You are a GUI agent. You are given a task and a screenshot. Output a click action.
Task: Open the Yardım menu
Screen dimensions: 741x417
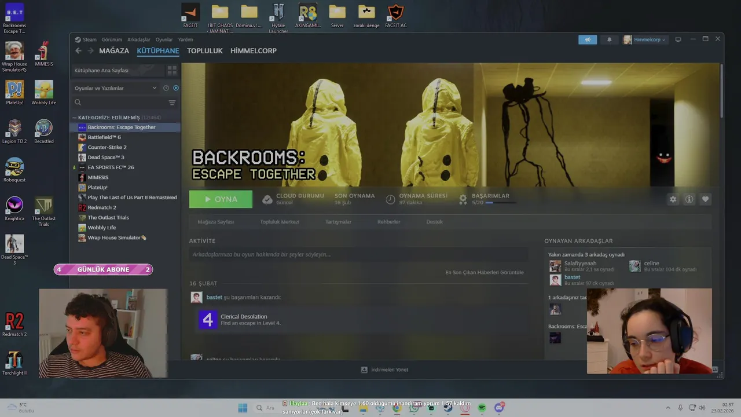(x=185, y=39)
